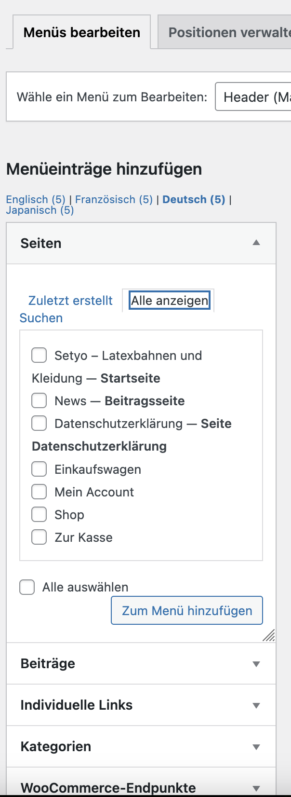The image size is (291, 797).
Task: Expand the Kategorien section arrow
Action: [x=256, y=747]
